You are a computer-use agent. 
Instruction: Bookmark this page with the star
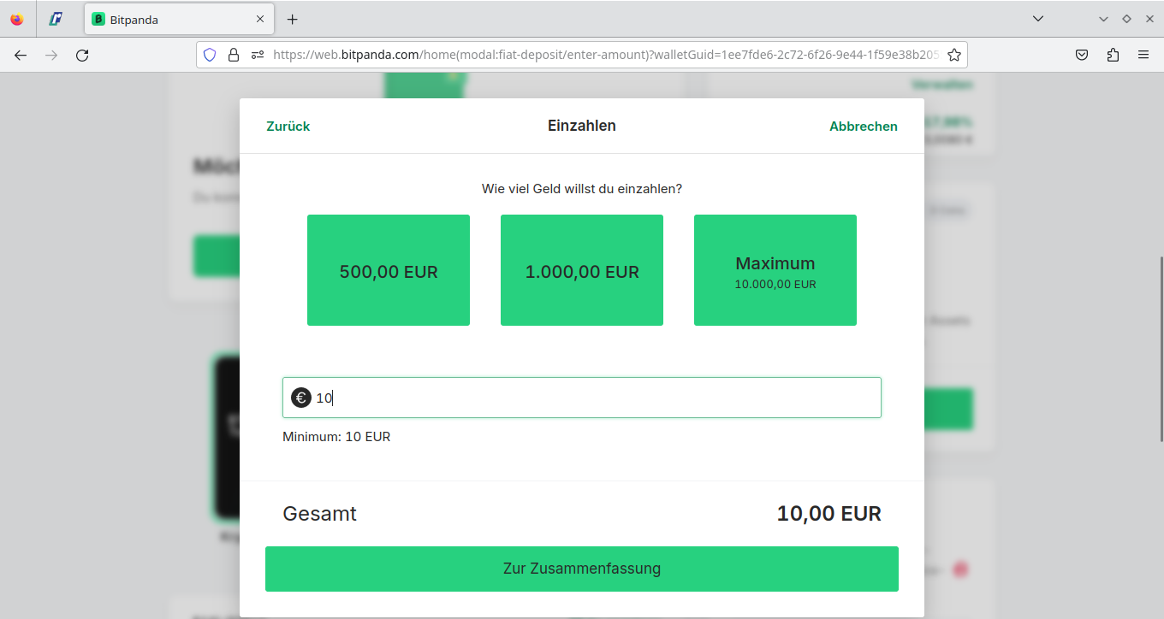point(954,55)
